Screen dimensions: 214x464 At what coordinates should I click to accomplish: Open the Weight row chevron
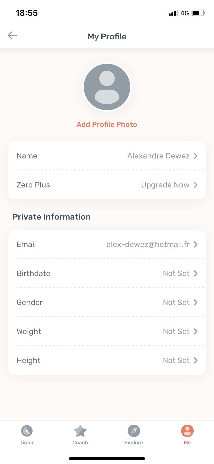tap(196, 331)
